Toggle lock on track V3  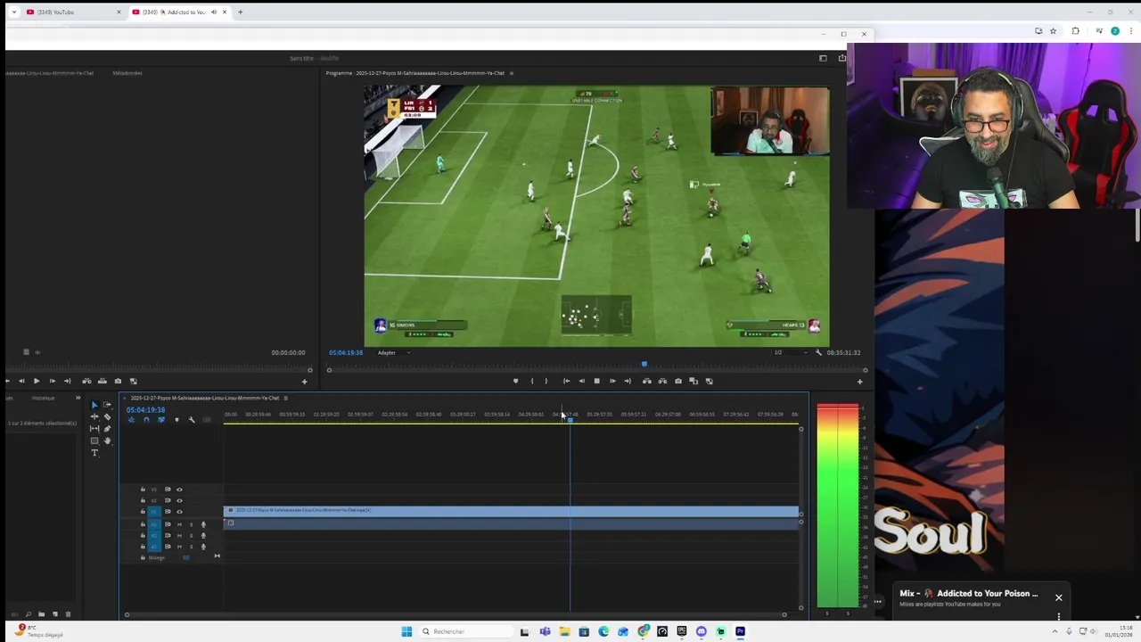click(143, 490)
